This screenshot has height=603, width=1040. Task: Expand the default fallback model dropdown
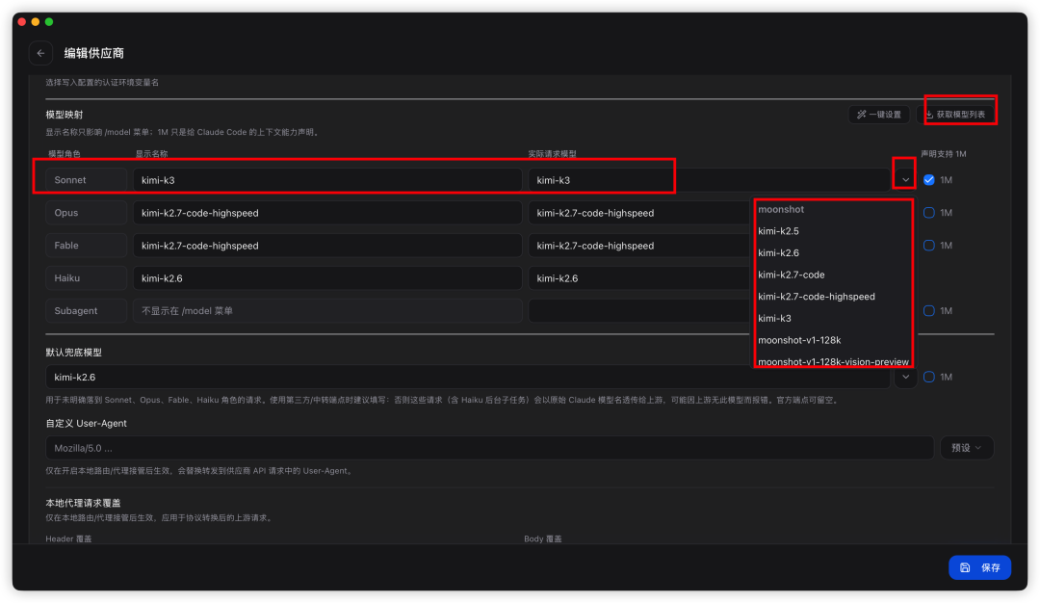coord(905,377)
